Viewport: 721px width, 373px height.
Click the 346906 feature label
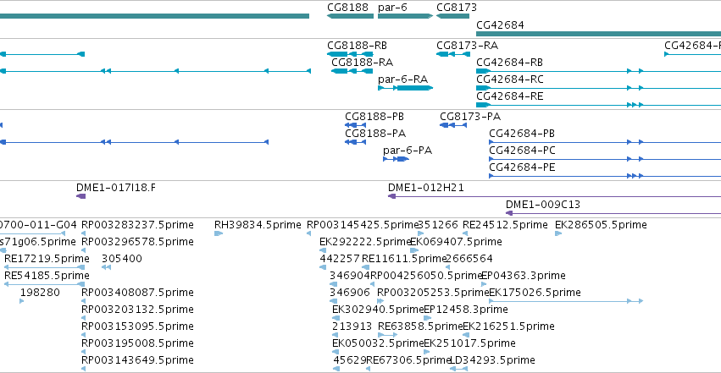click(350, 293)
